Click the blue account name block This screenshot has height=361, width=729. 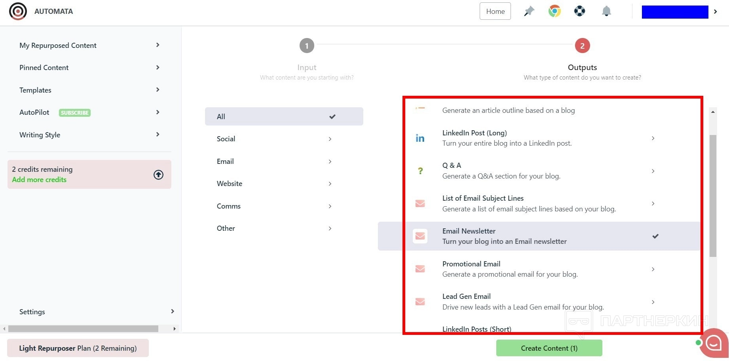click(675, 12)
